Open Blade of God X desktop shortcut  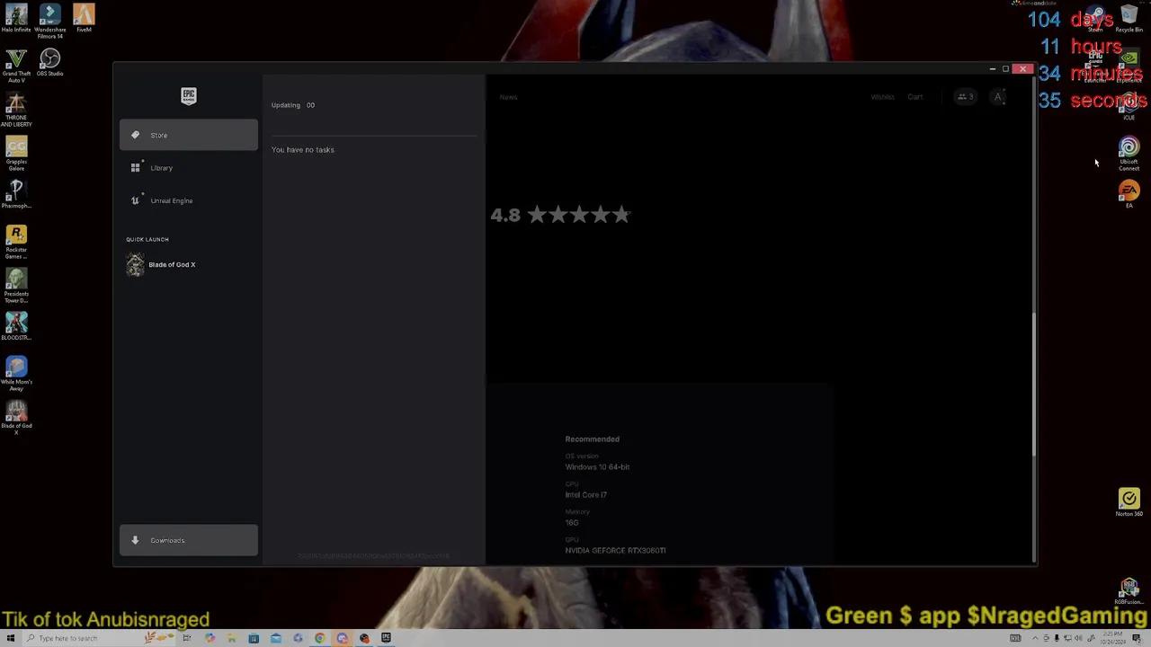click(x=16, y=418)
